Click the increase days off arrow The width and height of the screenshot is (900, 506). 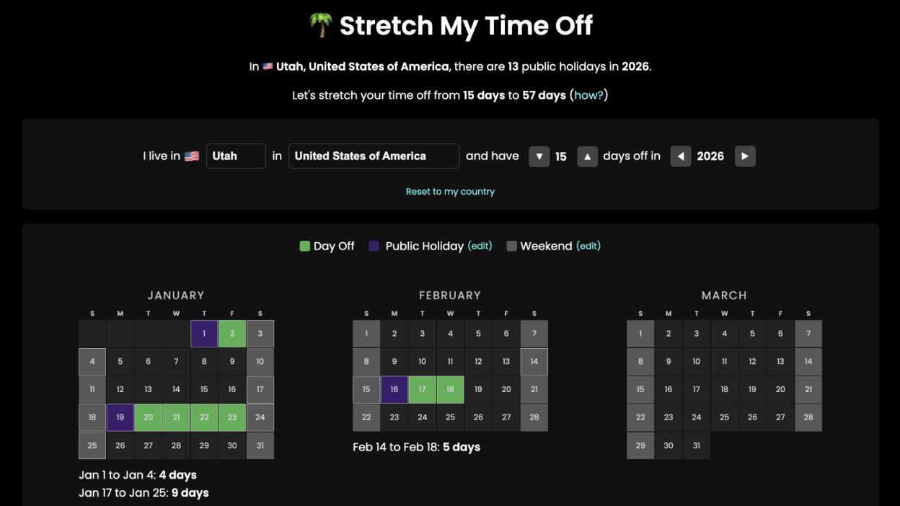coord(587,156)
